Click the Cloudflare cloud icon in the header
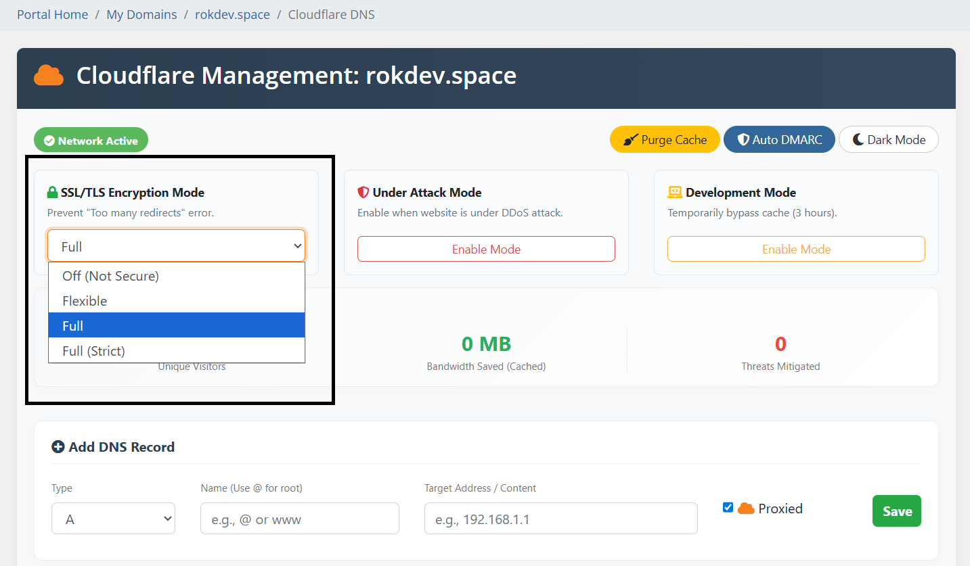Image resolution: width=970 pixels, height=566 pixels. pyautogui.click(x=47, y=76)
